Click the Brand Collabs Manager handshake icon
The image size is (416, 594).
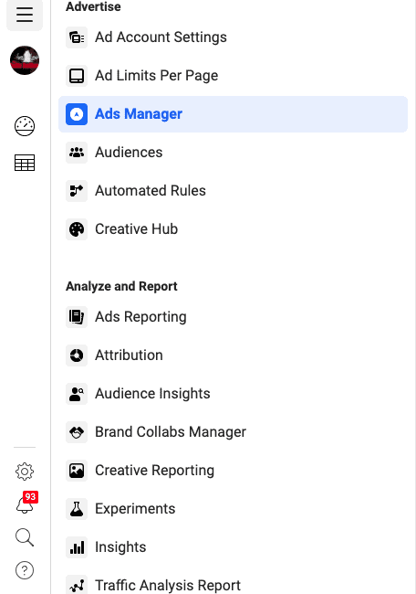77,432
